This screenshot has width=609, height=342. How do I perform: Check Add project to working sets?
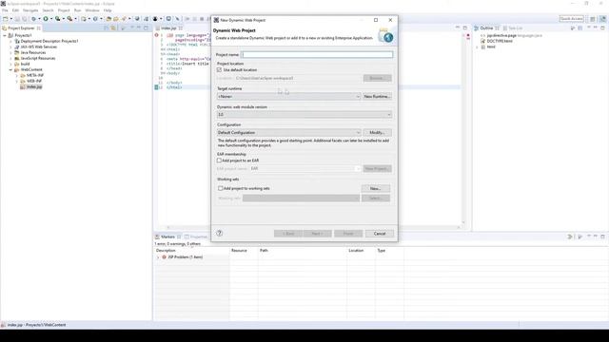click(x=220, y=188)
